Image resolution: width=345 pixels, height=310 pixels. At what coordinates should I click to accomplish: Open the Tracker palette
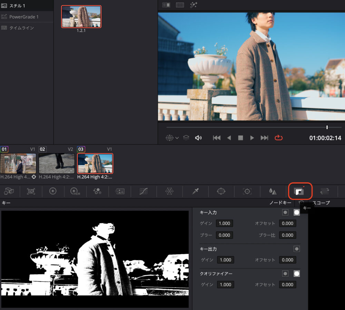(247, 191)
